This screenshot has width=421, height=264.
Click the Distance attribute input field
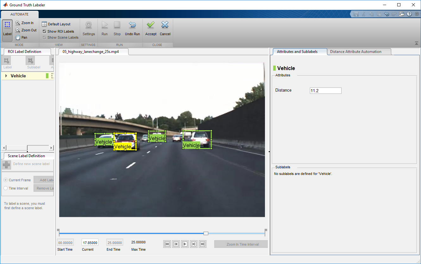tap(325, 91)
